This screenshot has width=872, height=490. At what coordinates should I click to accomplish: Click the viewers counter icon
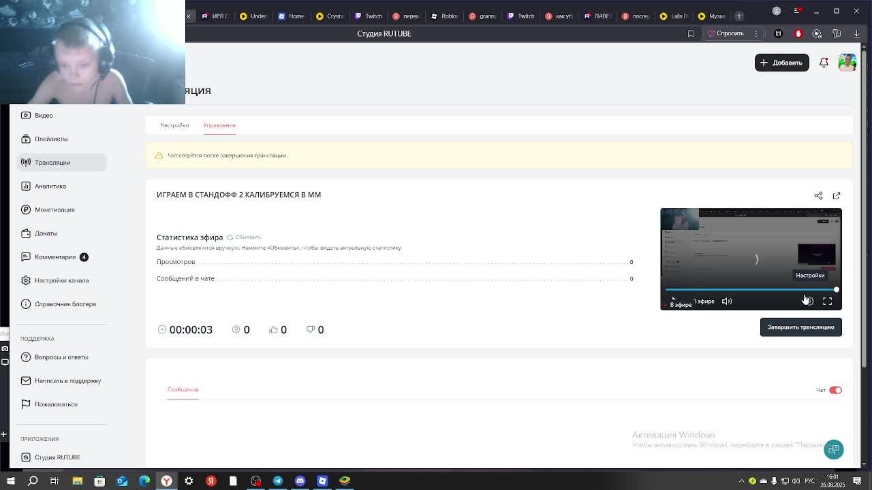click(x=236, y=329)
